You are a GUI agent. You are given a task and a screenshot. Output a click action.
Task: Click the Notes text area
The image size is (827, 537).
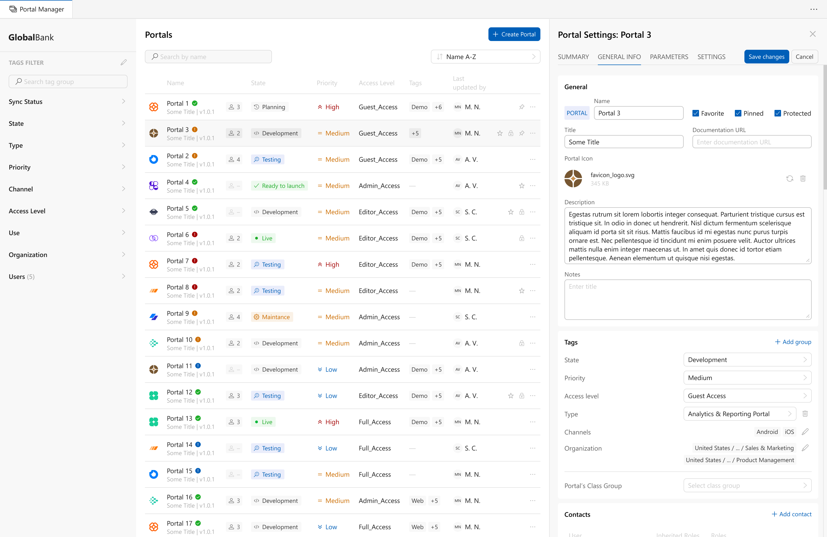click(688, 300)
